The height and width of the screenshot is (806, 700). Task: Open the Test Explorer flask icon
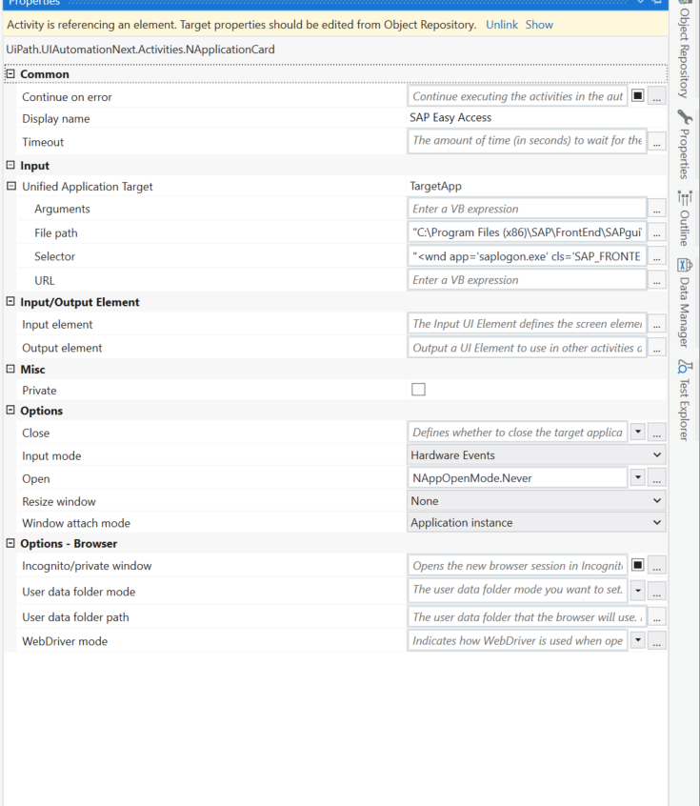click(684, 366)
